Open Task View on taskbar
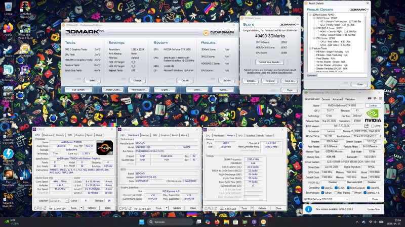 [198, 222]
